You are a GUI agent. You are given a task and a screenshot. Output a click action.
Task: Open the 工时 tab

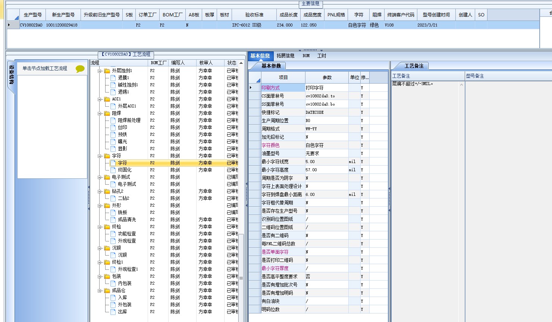tap(322, 56)
